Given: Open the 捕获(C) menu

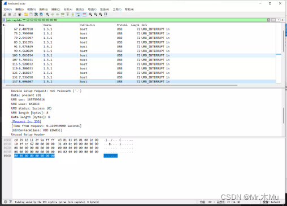Looking at the screenshot, I should coord(56,10).
